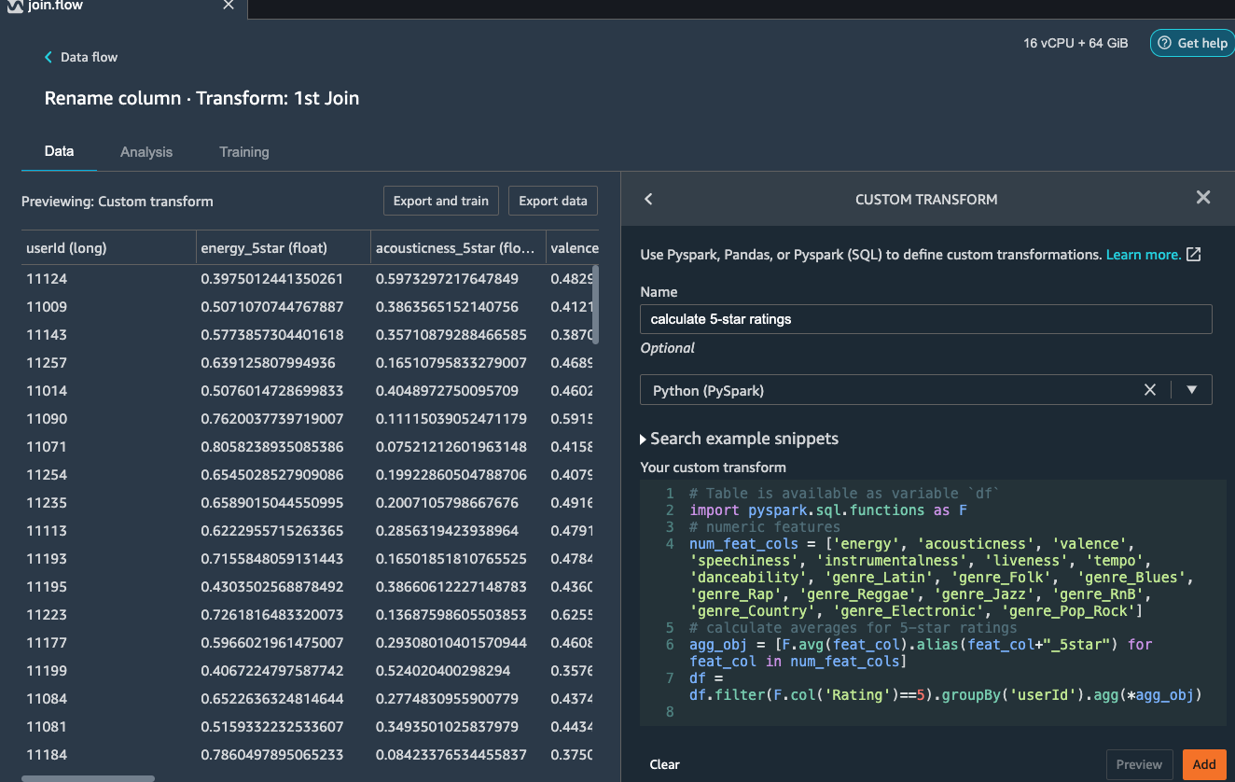Click the valence column header
The image size is (1235, 782).
click(x=573, y=248)
